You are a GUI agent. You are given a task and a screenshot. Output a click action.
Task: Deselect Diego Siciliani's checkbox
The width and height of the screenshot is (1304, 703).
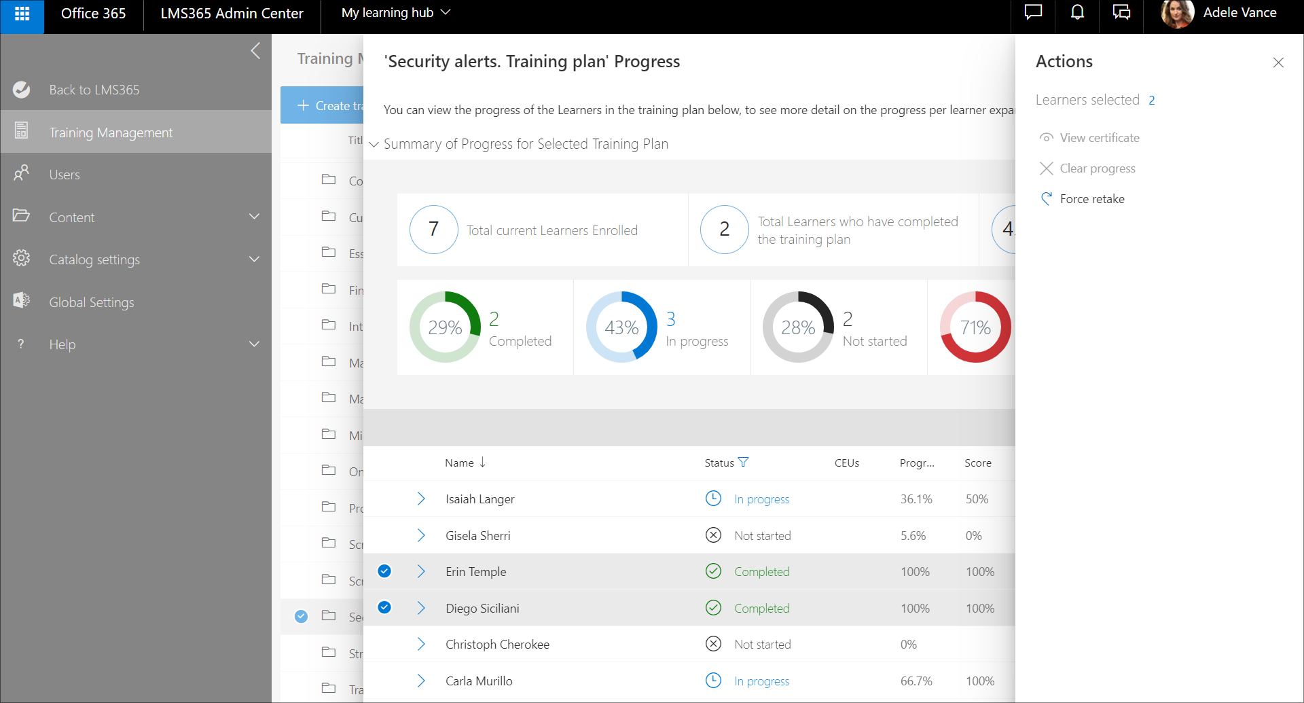point(384,608)
